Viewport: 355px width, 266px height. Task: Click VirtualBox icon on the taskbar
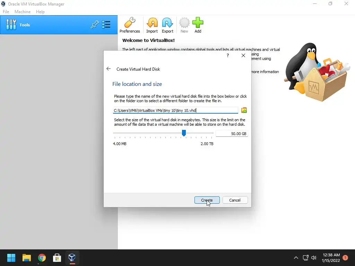[72, 258]
